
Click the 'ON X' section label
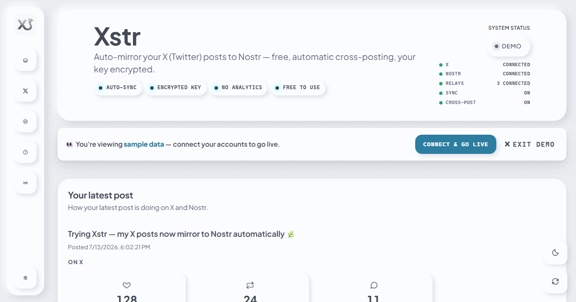click(x=75, y=262)
